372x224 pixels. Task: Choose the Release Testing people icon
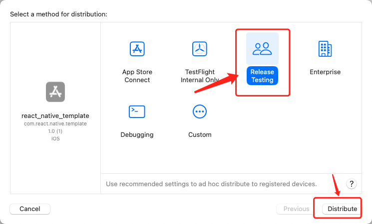click(x=262, y=48)
